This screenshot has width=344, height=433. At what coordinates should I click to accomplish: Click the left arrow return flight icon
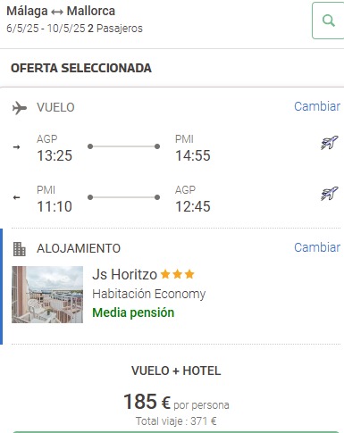pyautogui.click(x=17, y=197)
